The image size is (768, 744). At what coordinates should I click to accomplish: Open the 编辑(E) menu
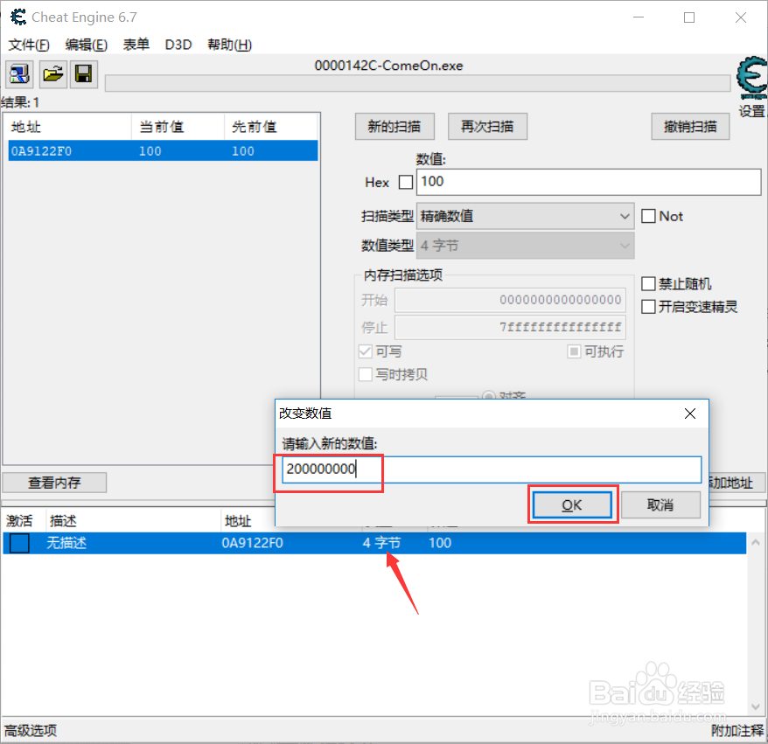pos(87,45)
